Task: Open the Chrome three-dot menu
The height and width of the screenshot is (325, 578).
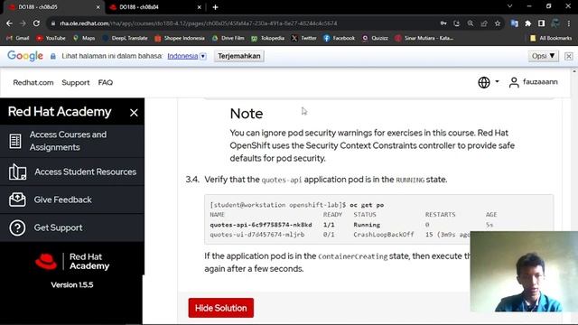Action: tap(569, 23)
